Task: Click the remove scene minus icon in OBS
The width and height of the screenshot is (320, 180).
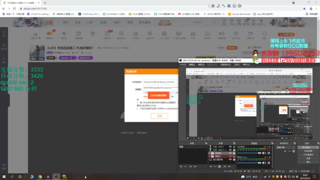Action: tap(185, 166)
